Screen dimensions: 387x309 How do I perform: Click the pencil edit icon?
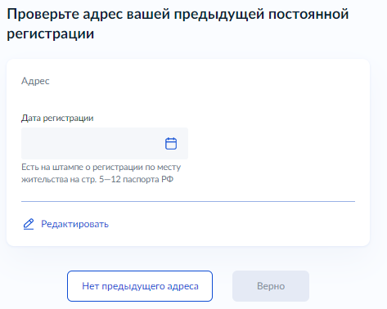point(29,224)
